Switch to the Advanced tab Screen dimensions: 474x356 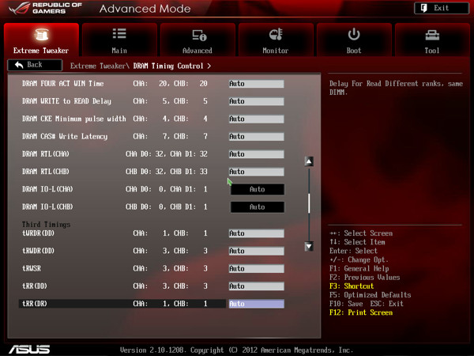pyautogui.click(x=197, y=40)
